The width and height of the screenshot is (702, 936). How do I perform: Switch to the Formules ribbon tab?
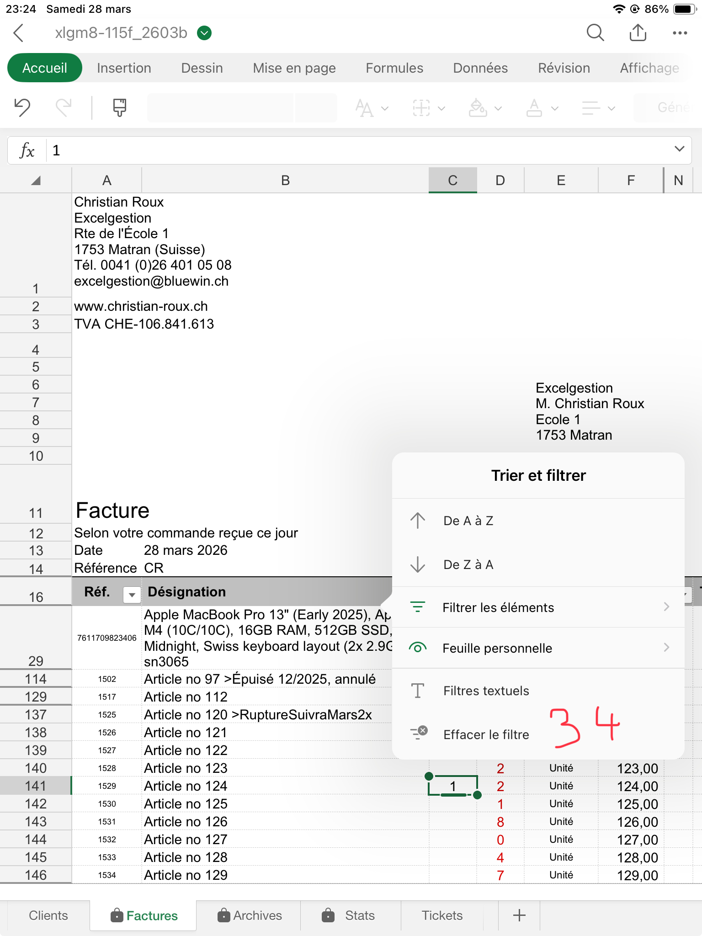point(394,68)
